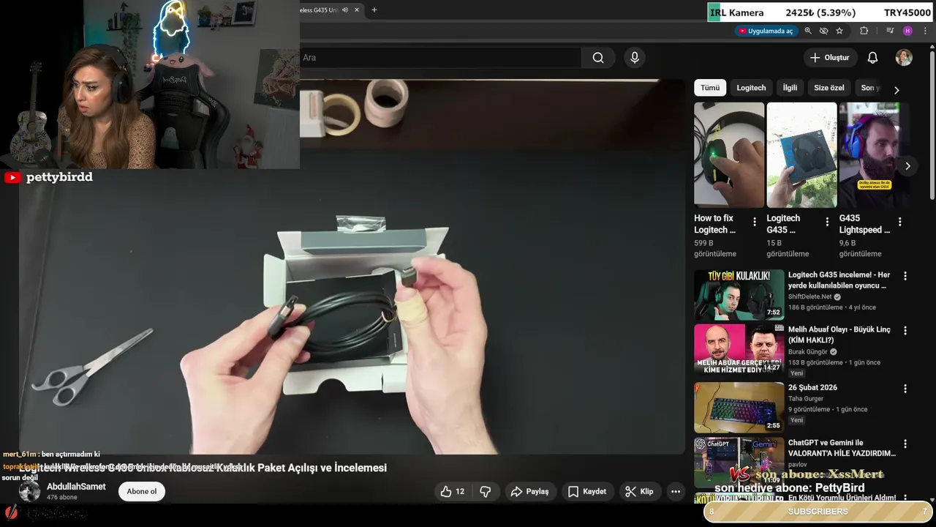Open 'Logitech G435 inceleme' video title

click(839, 280)
